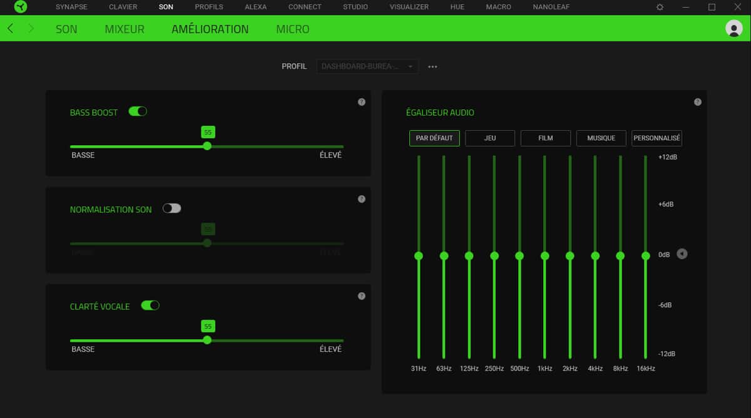Open the Son sub-tab in green bar
The image size is (751, 418).
point(66,29)
